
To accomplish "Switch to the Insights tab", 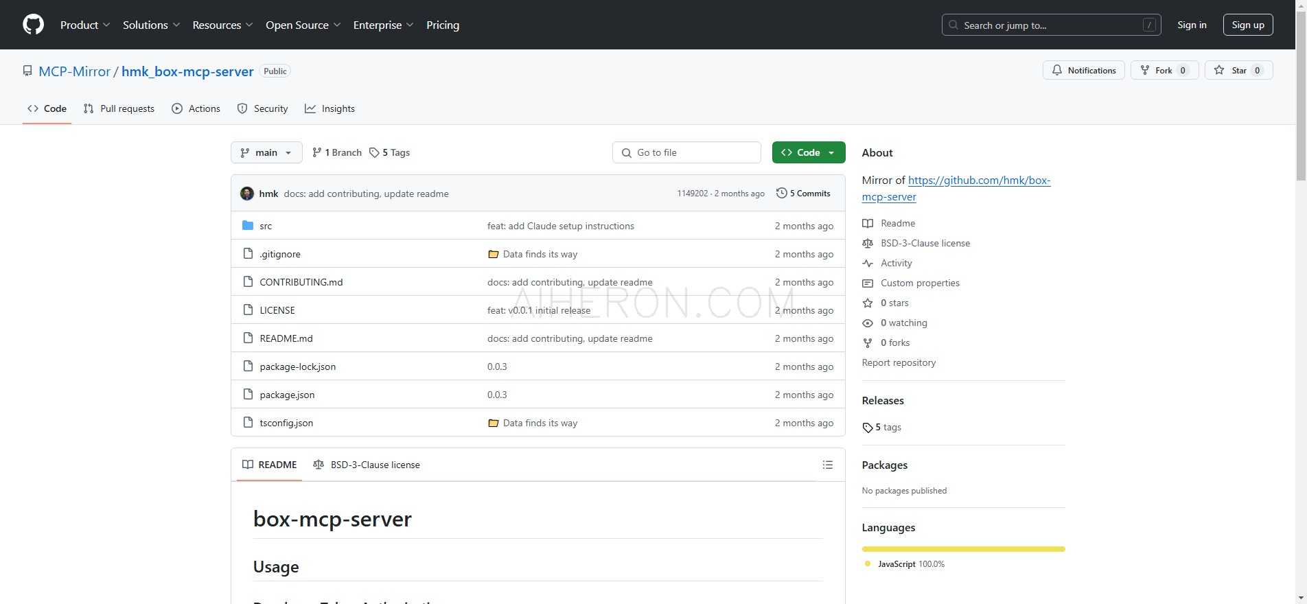I will [330, 108].
